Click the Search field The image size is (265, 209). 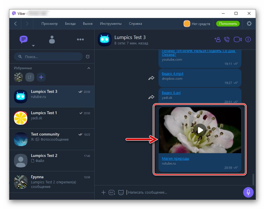48,57
